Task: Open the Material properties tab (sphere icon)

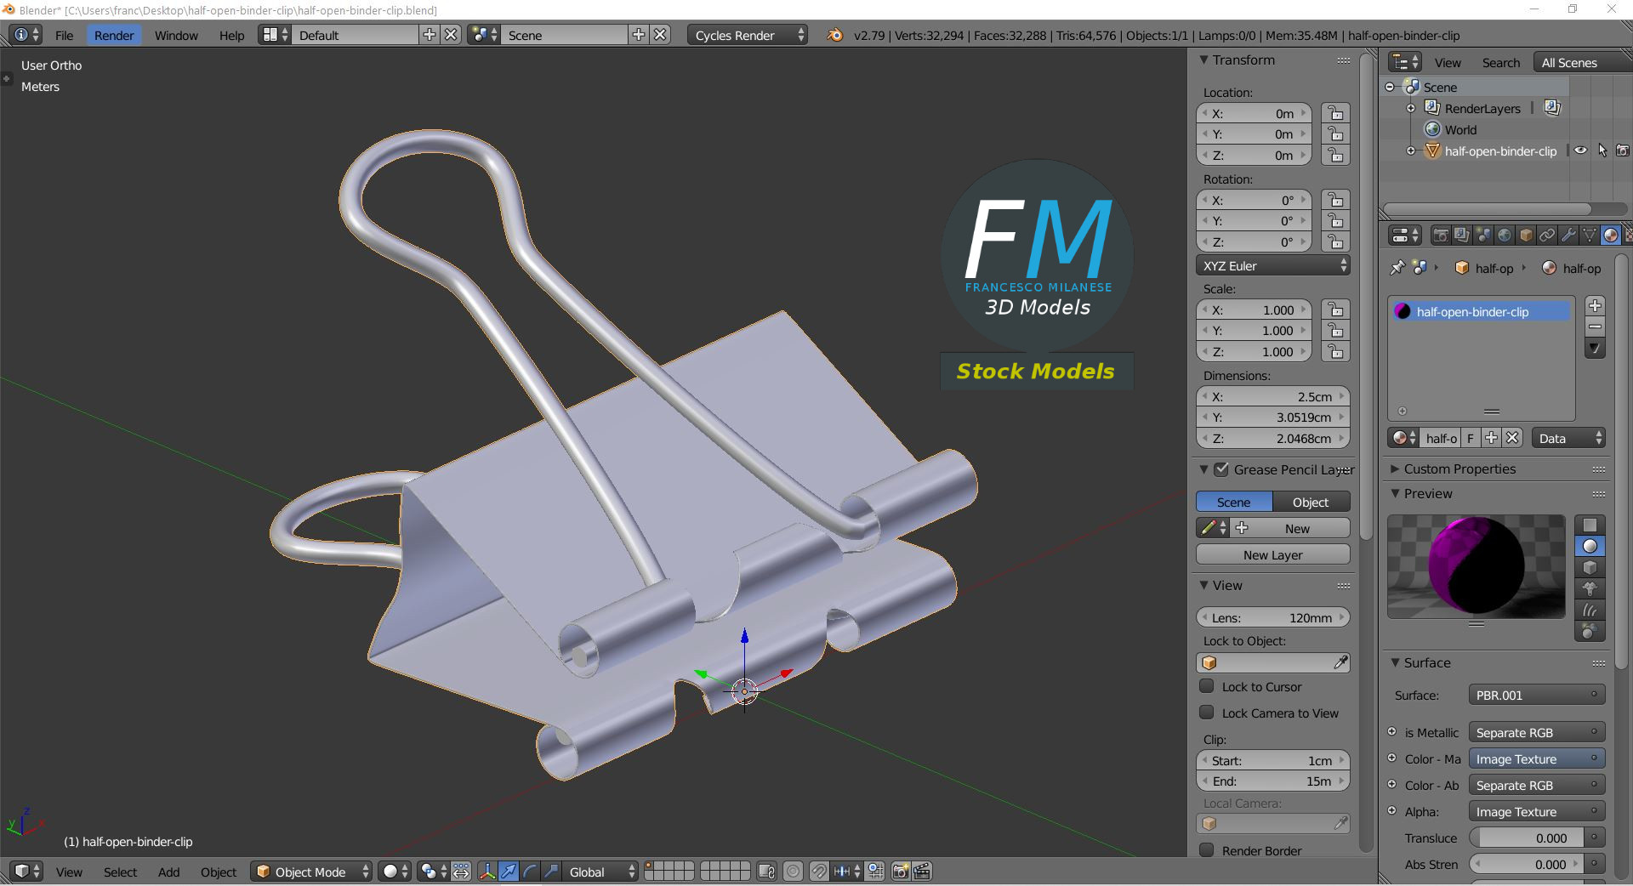Action: (1611, 236)
